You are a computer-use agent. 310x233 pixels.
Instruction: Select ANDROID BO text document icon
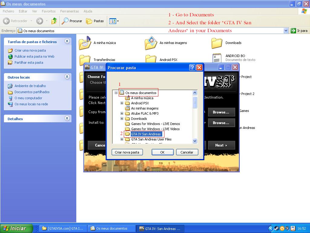pos(217,58)
